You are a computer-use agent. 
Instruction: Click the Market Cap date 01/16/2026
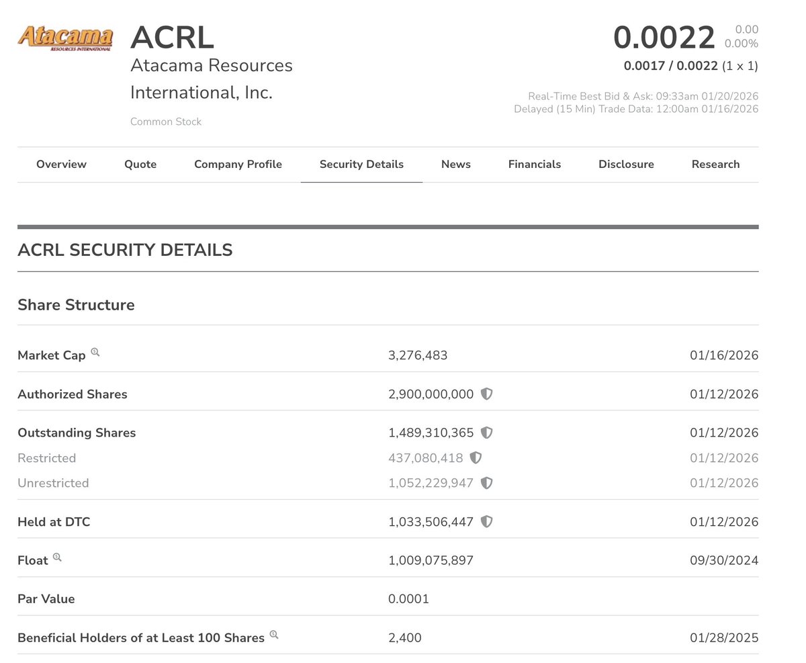pos(724,355)
